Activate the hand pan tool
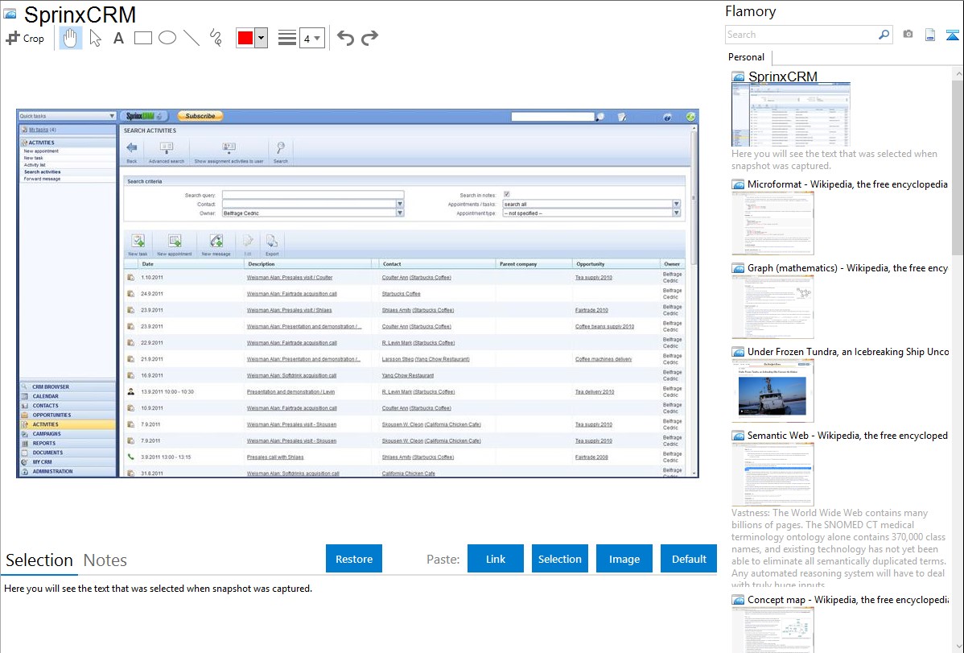This screenshot has height=653, width=964. [71, 38]
